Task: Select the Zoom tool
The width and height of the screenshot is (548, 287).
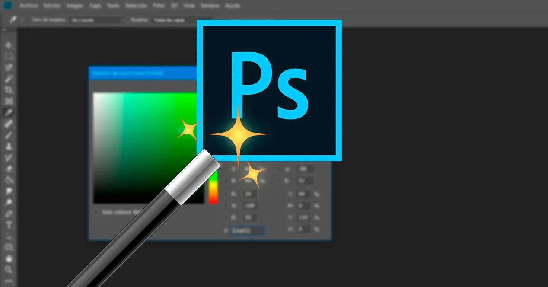Action: [x=9, y=270]
